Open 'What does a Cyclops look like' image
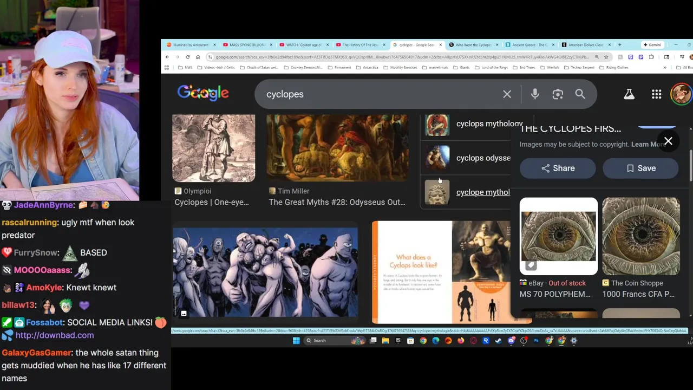The width and height of the screenshot is (693, 390). click(x=441, y=272)
